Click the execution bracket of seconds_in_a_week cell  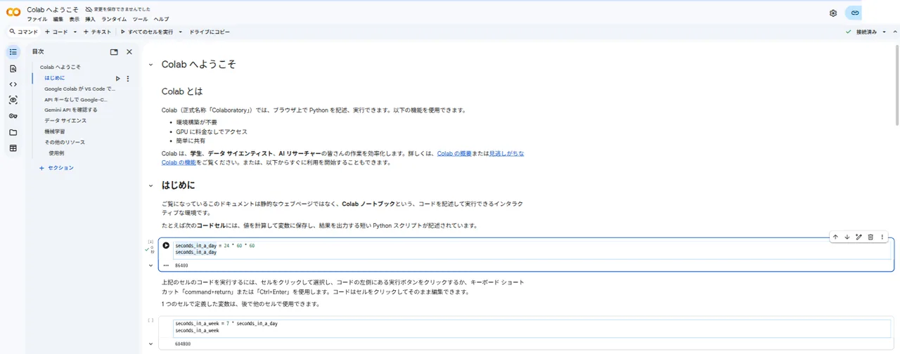tap(150, 320)
